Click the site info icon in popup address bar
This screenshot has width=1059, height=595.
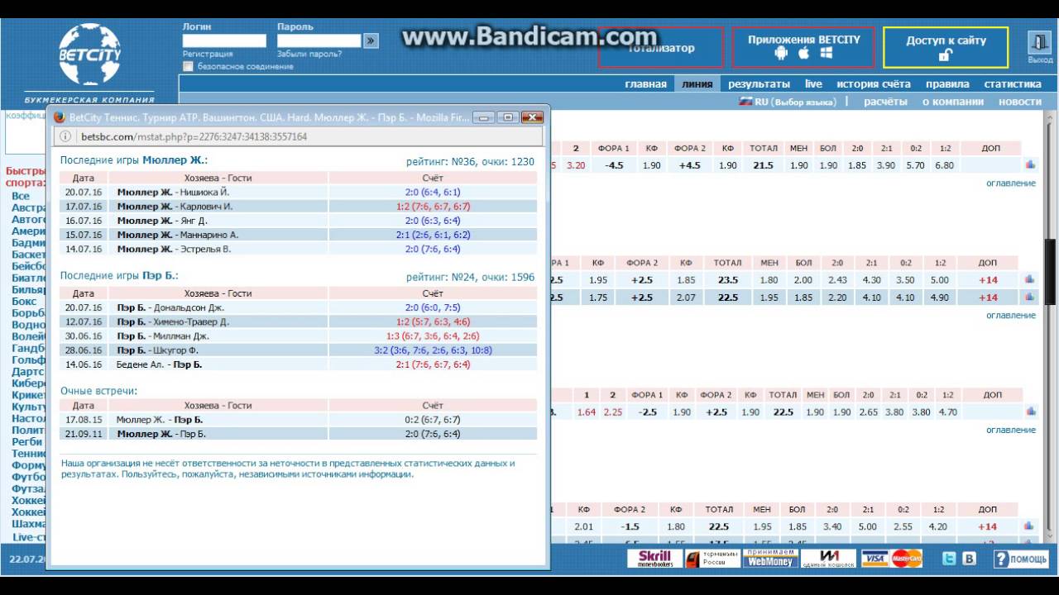[x=65, y=136]
